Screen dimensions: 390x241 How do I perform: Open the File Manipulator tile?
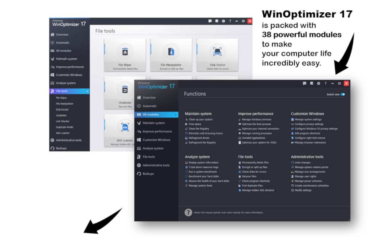(x=171, y=55)
